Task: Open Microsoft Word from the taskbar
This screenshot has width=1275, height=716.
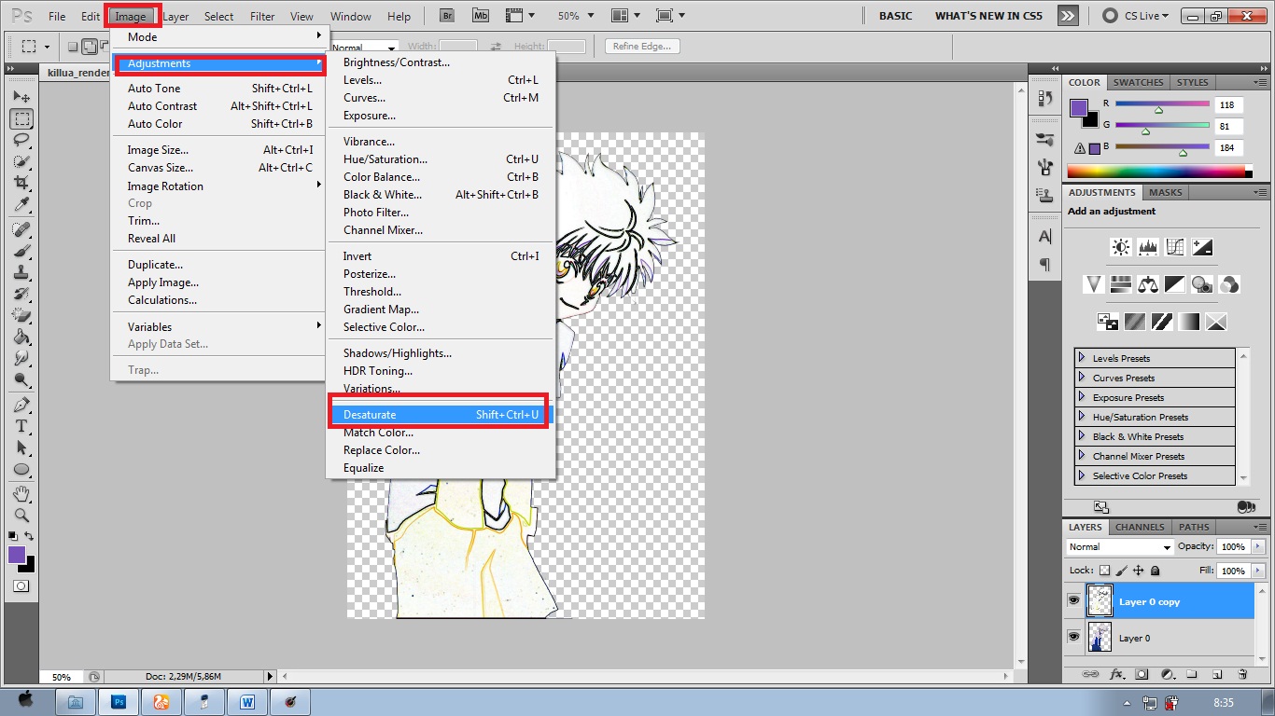Action: point(247,701)
